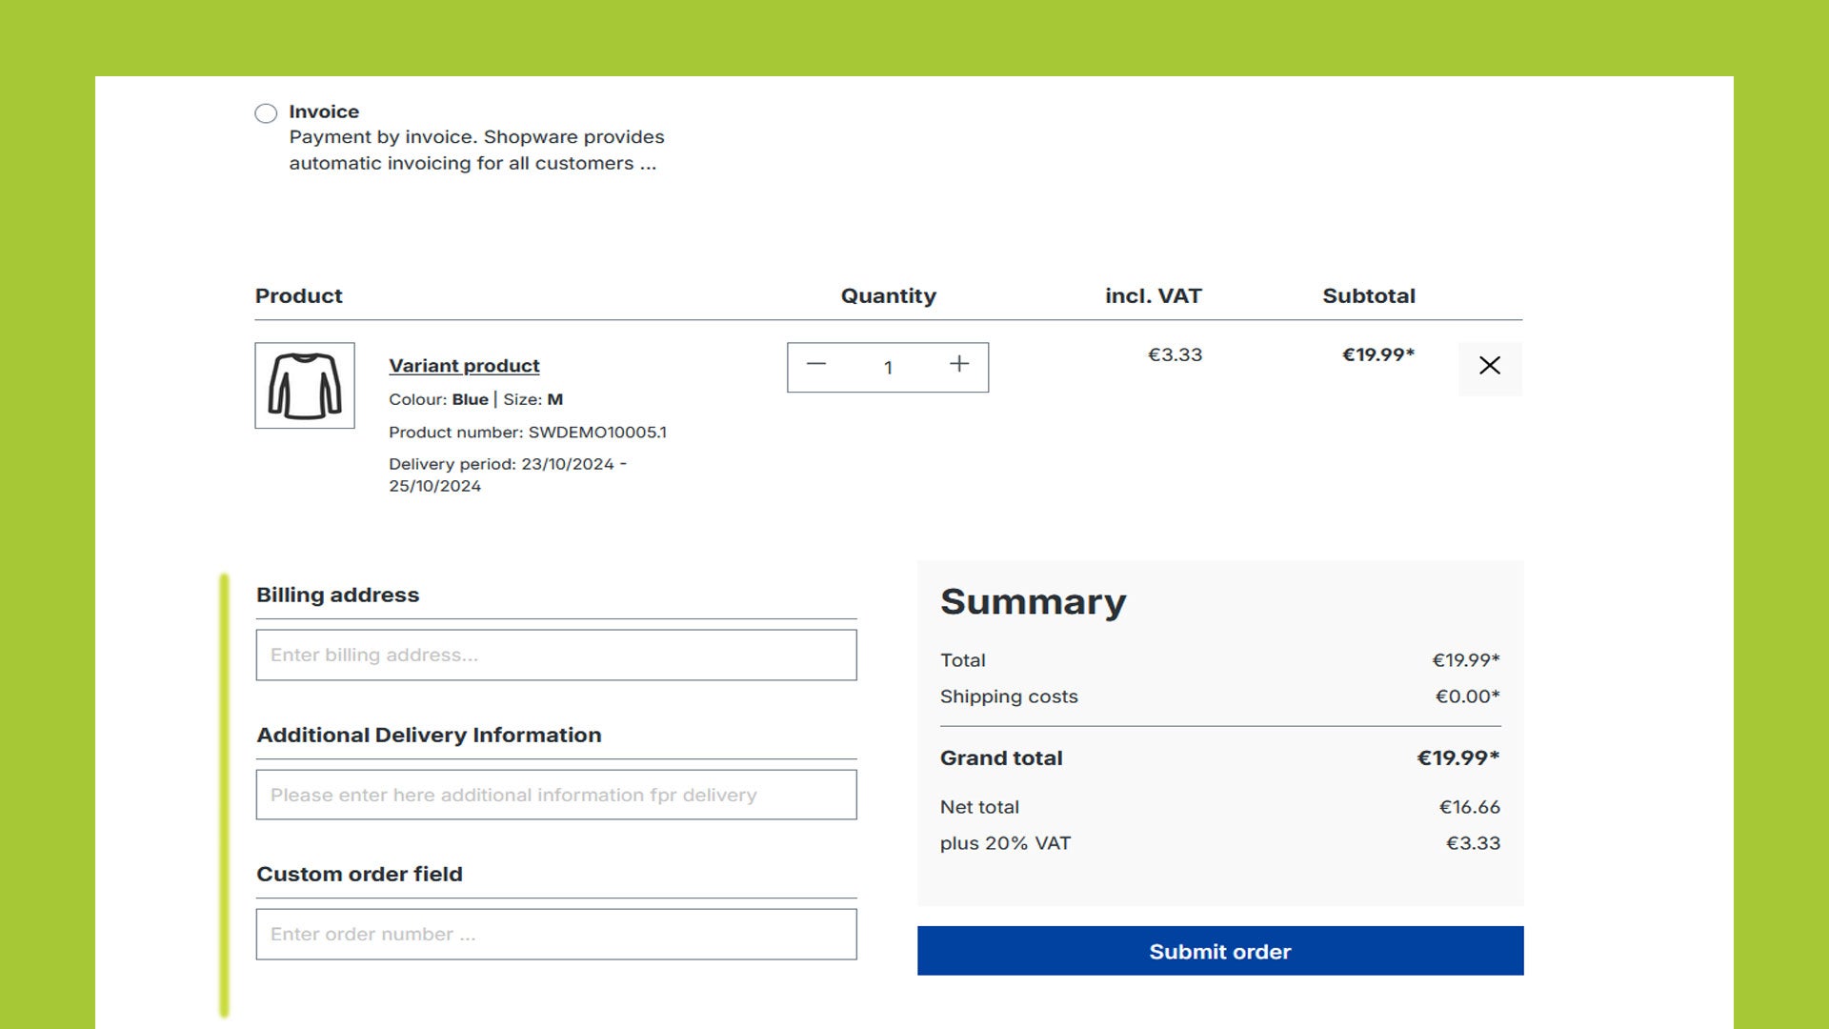
Task: Click the Net total value €16.66
Action: point(1470,807)
